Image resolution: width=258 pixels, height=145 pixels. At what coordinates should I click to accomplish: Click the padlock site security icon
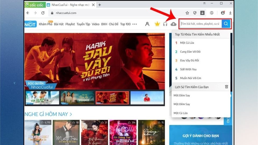(x=52, y=13)
